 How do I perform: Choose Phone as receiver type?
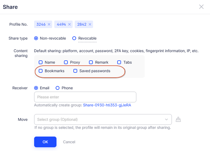tap(58, 88)
